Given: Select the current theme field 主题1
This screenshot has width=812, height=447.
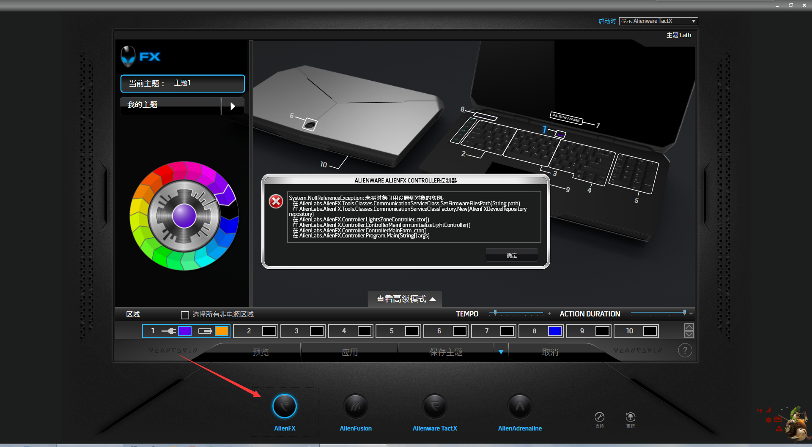Looking at the screenshot, I should point(183,83).
